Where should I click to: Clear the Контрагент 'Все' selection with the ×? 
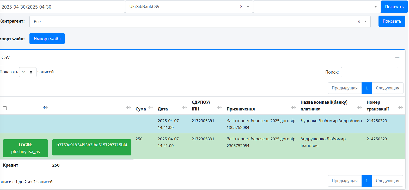pos(359,22)
